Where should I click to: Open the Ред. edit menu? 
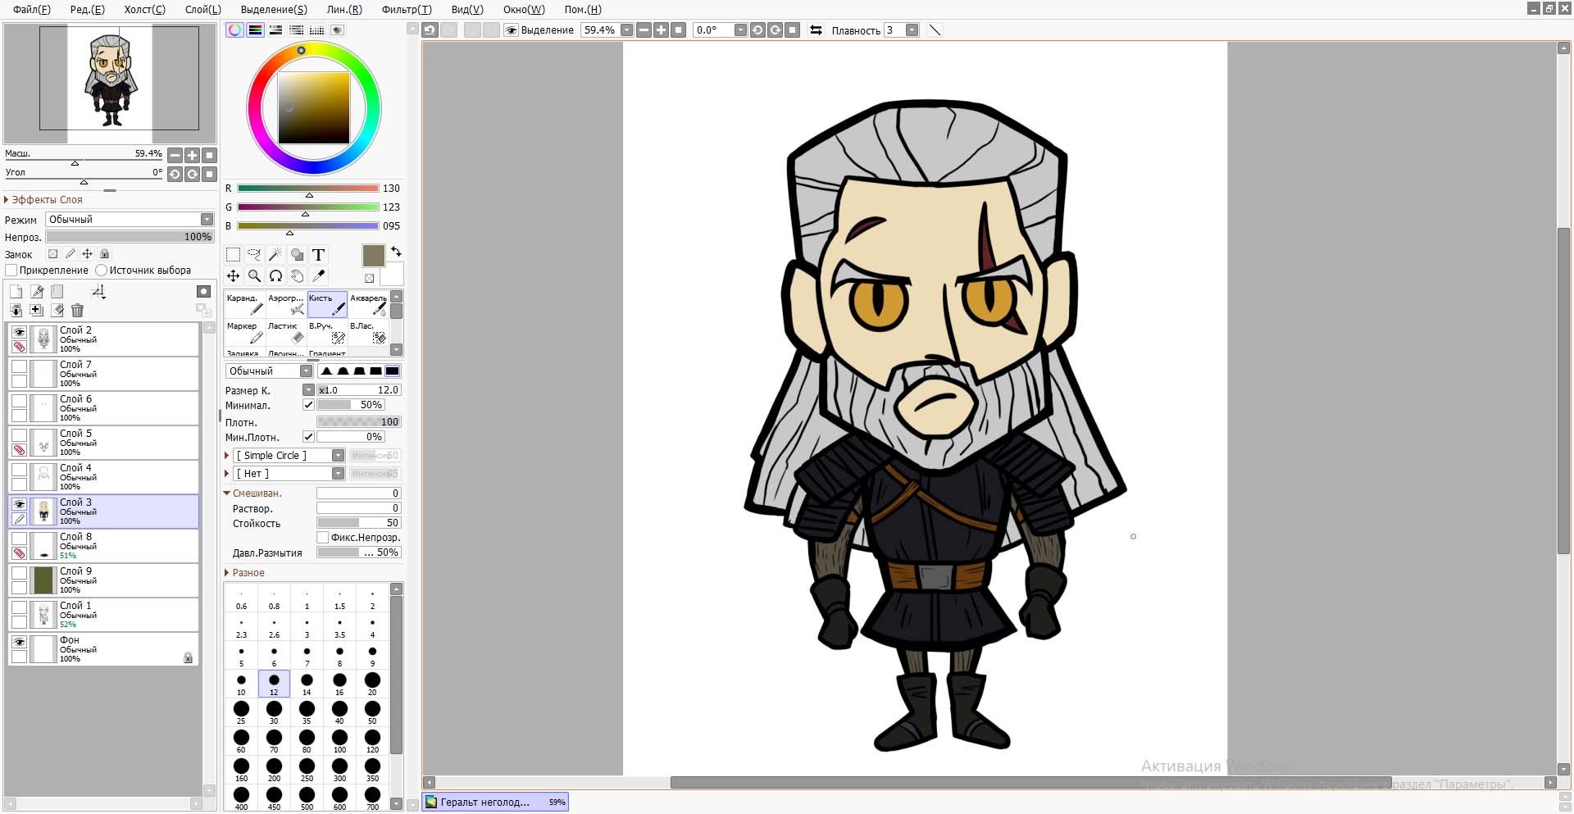(87, 9)
